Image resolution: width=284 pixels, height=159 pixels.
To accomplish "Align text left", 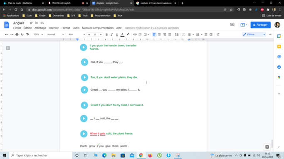I will click(x=154, y=34).
